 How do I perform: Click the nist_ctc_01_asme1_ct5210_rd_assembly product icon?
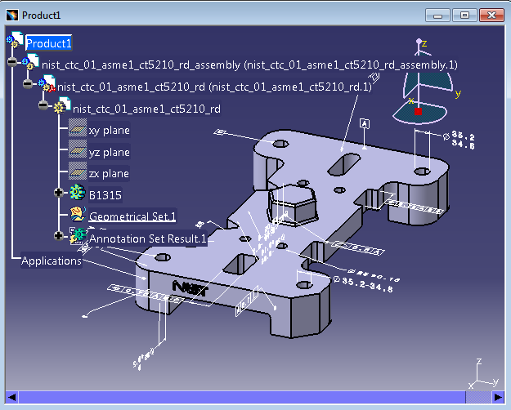(x=30, y=61)
